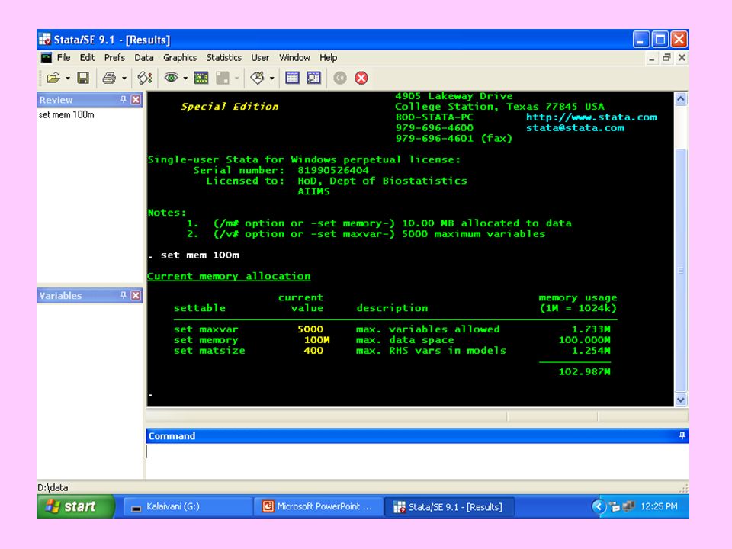Viewport: 732px width, 549px height.
Task: Expand the Print dropdown arrow
Action: pos(124,79)
